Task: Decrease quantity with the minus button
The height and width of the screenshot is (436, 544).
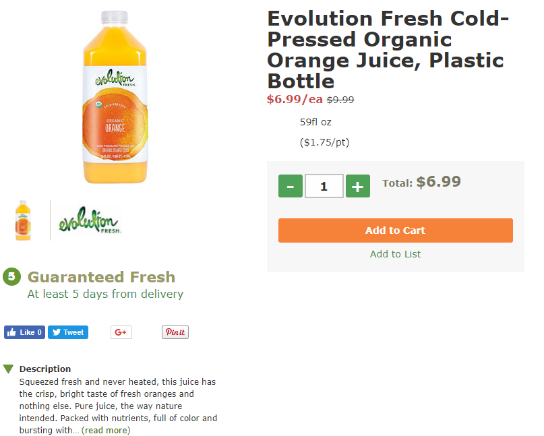Action: pos(291,186)
